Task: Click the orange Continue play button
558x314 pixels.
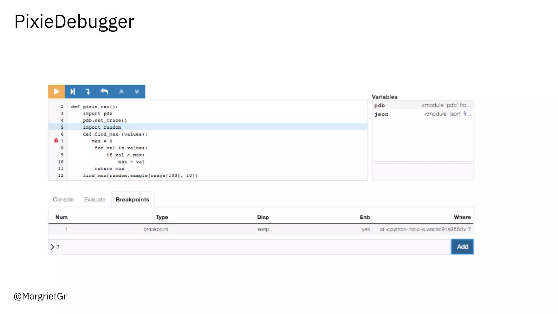Action: pyautogui.click(x=56, y=92)
